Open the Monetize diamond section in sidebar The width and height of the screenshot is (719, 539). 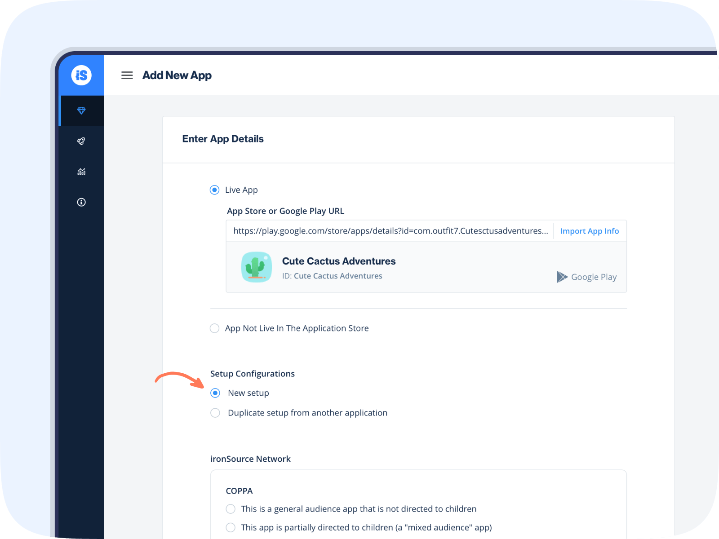pyautogui.click(x=81, y=110)
